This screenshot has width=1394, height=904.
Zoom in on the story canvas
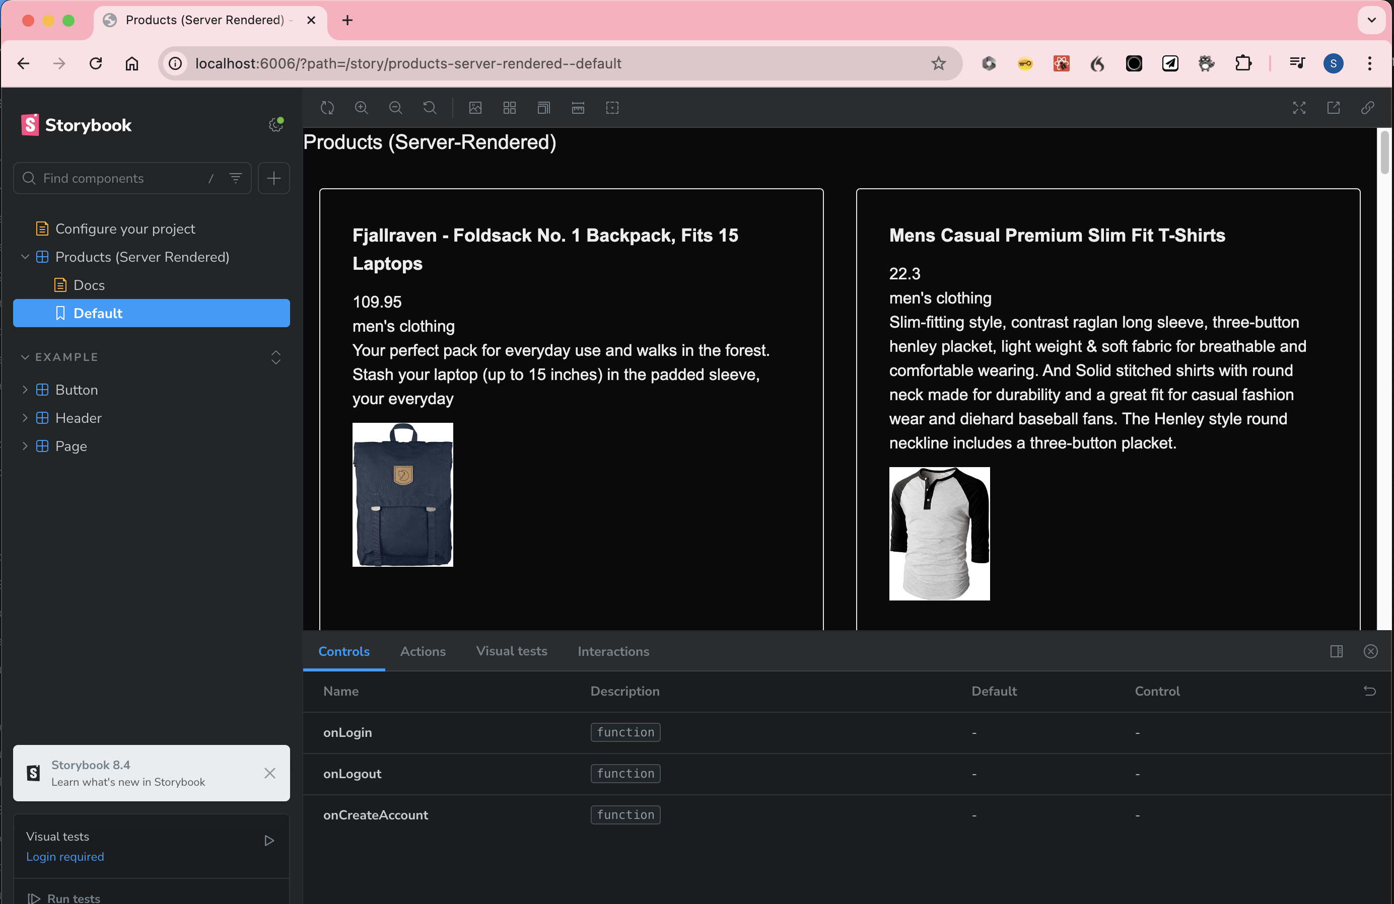362,108
